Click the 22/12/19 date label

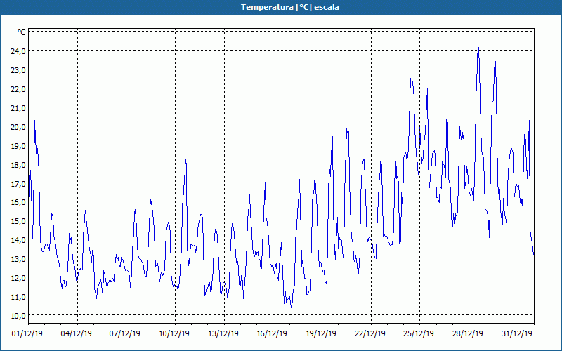tap(370, 333)
